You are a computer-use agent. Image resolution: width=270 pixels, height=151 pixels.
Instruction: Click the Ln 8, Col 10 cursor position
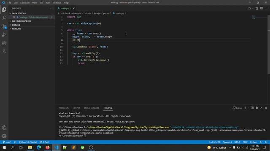(215, 142)
